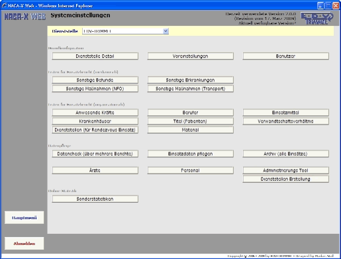
Task: Open Archiv (alle Einsätze)
Action: pos(286,154)
